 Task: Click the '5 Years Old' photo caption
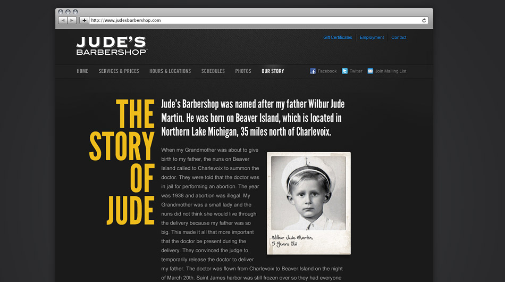coord(284,244)
